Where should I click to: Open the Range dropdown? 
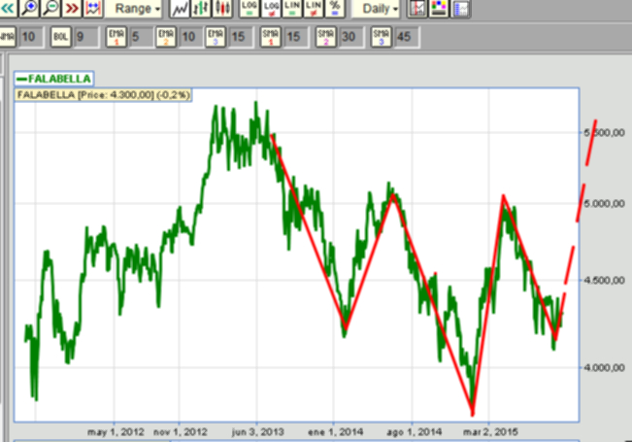133,9
